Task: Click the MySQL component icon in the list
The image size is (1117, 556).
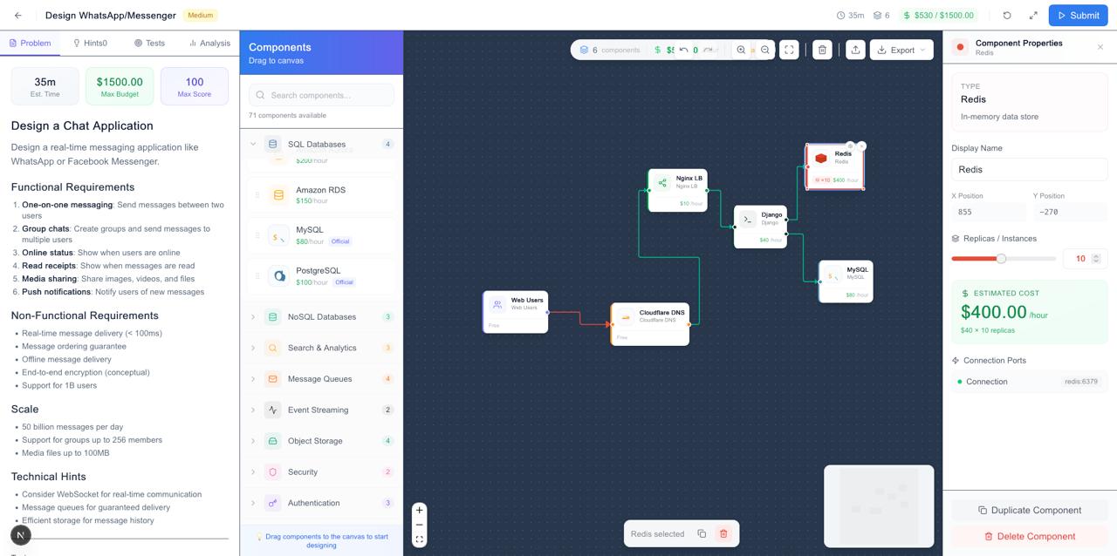Action: coord(278,235)
